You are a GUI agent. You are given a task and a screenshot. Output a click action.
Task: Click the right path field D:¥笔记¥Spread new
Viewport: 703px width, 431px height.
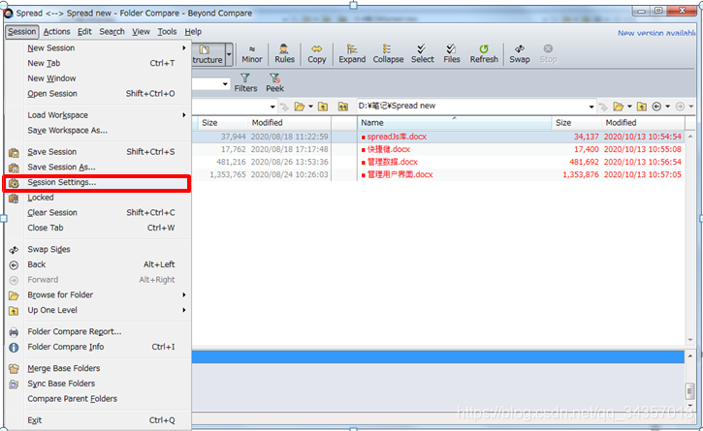470,107
